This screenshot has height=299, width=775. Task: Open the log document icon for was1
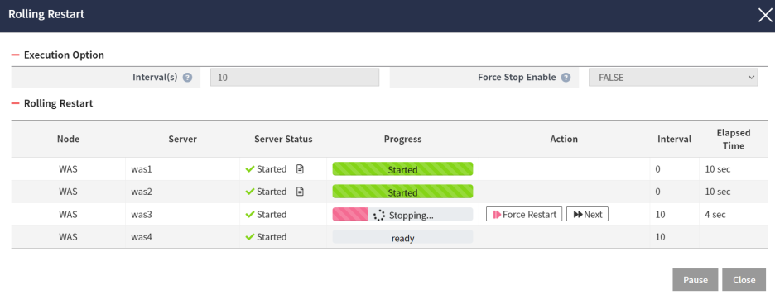tap(300, 169)
